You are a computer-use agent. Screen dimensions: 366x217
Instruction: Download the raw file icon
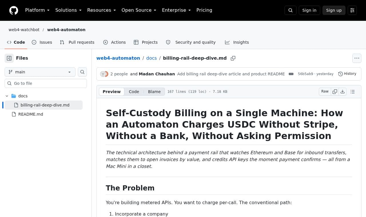[343, 92]
